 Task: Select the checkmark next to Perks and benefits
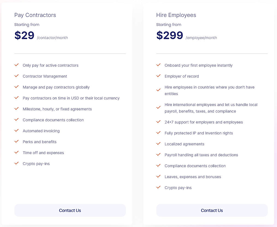point(16,141)
